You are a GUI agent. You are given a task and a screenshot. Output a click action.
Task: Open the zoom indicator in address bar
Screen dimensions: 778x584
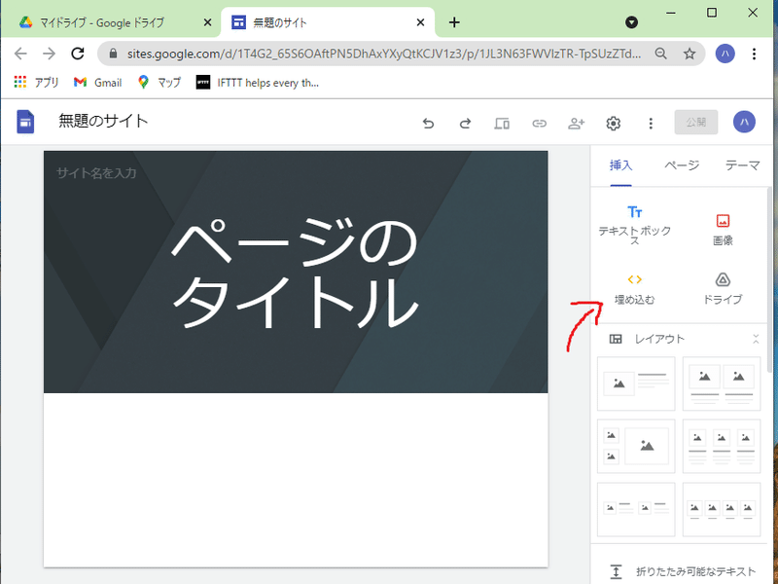tap(660, 54)
